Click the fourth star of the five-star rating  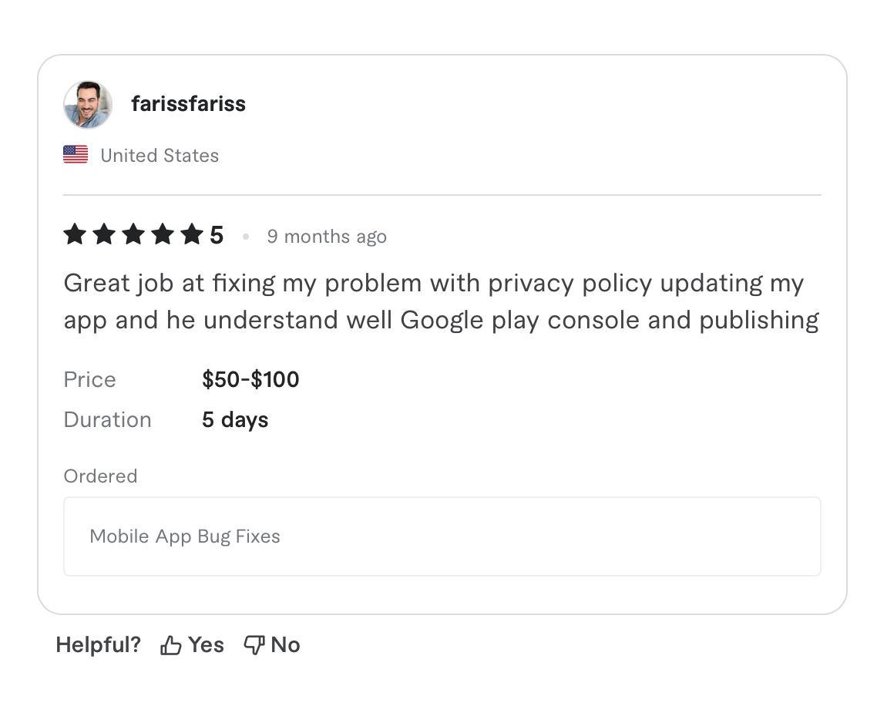coord(163,234)
